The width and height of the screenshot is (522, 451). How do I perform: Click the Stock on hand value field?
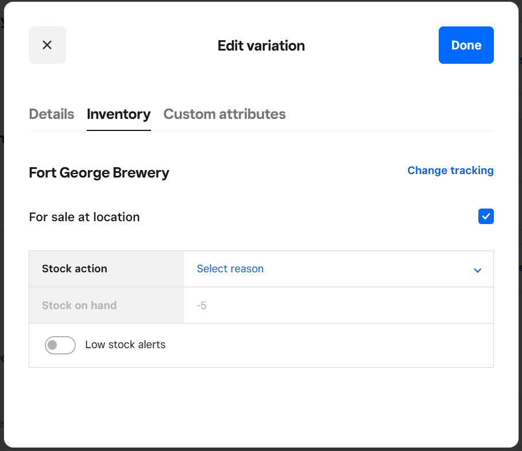[x=338, y=306]
